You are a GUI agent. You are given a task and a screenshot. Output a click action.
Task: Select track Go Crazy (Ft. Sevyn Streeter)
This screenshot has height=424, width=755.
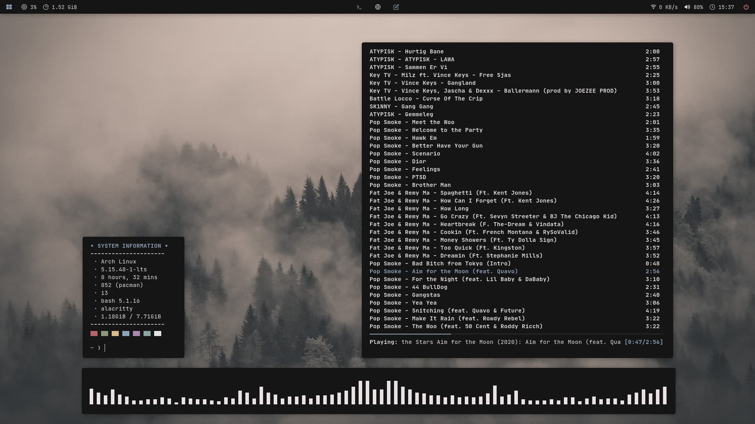pyautogui.click(x=515, y=216)
